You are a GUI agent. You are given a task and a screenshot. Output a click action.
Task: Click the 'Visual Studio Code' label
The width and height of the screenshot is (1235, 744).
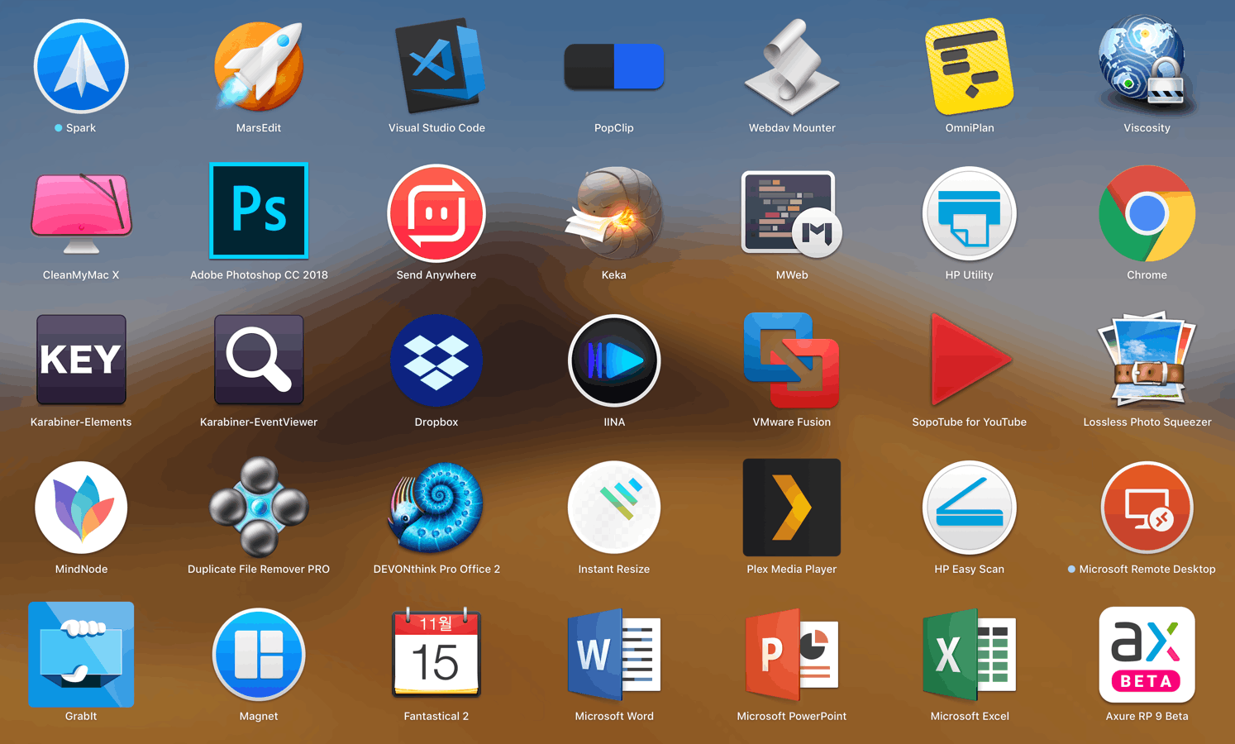tap(436, 128)
